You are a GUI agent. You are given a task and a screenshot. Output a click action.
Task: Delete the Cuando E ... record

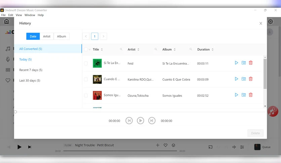[x=251, y=79]
